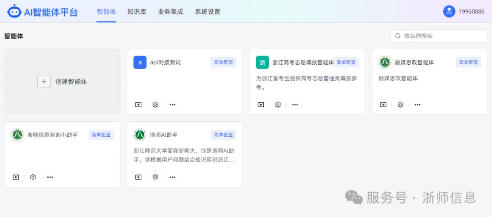Open the 知识库 tab
Viewport: 492px width, 217px height.
coord(137,11)
